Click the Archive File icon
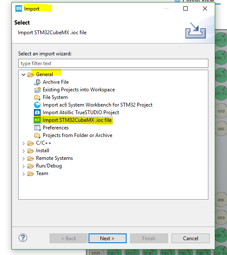Viewport: 227px width, 255px height. [37, 82]
